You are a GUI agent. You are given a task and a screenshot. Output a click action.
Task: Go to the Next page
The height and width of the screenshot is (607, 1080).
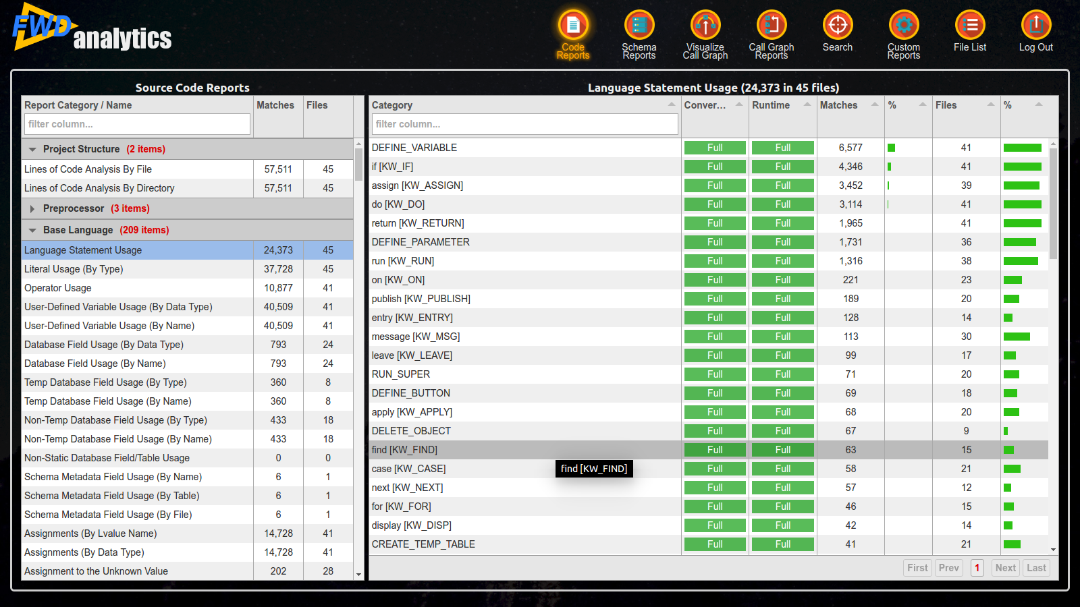tap(1005, 568)
